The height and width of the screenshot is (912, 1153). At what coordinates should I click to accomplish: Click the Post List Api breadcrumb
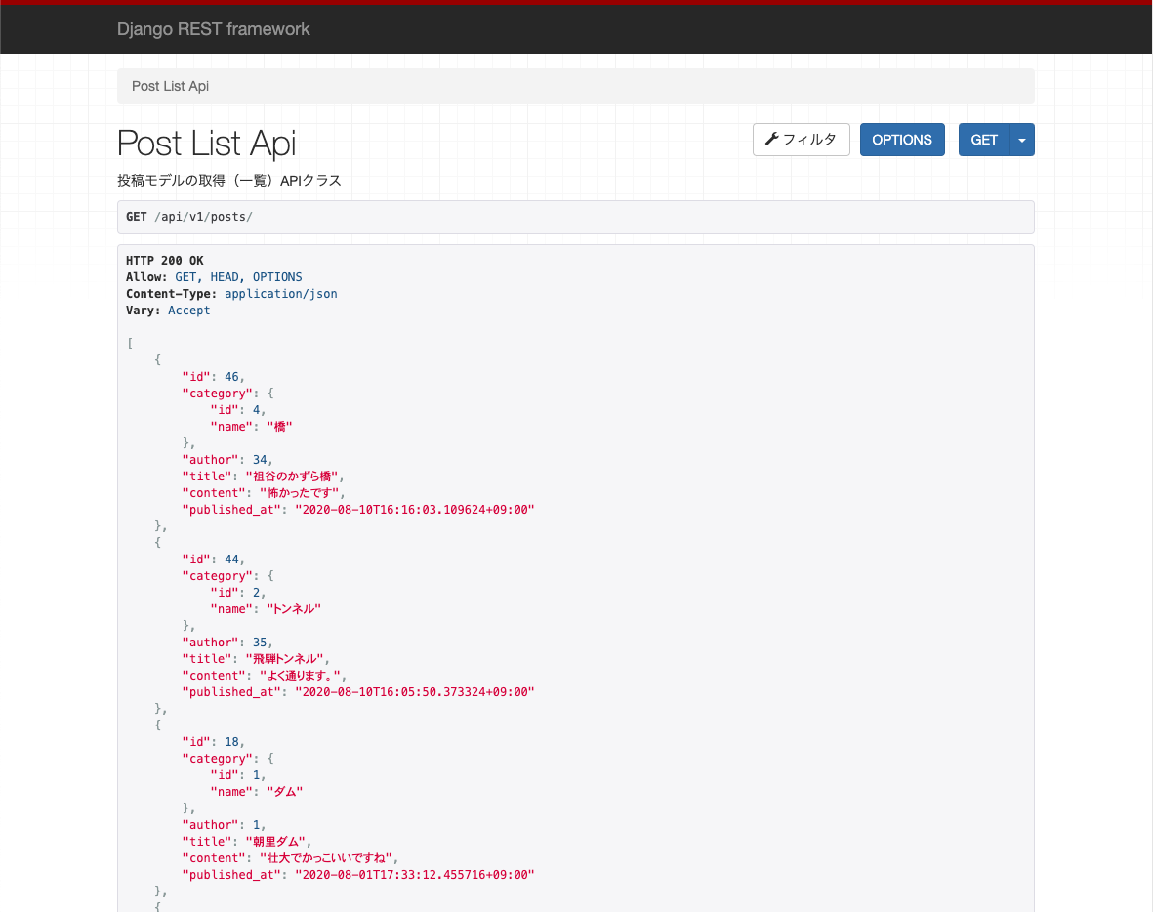170,86
